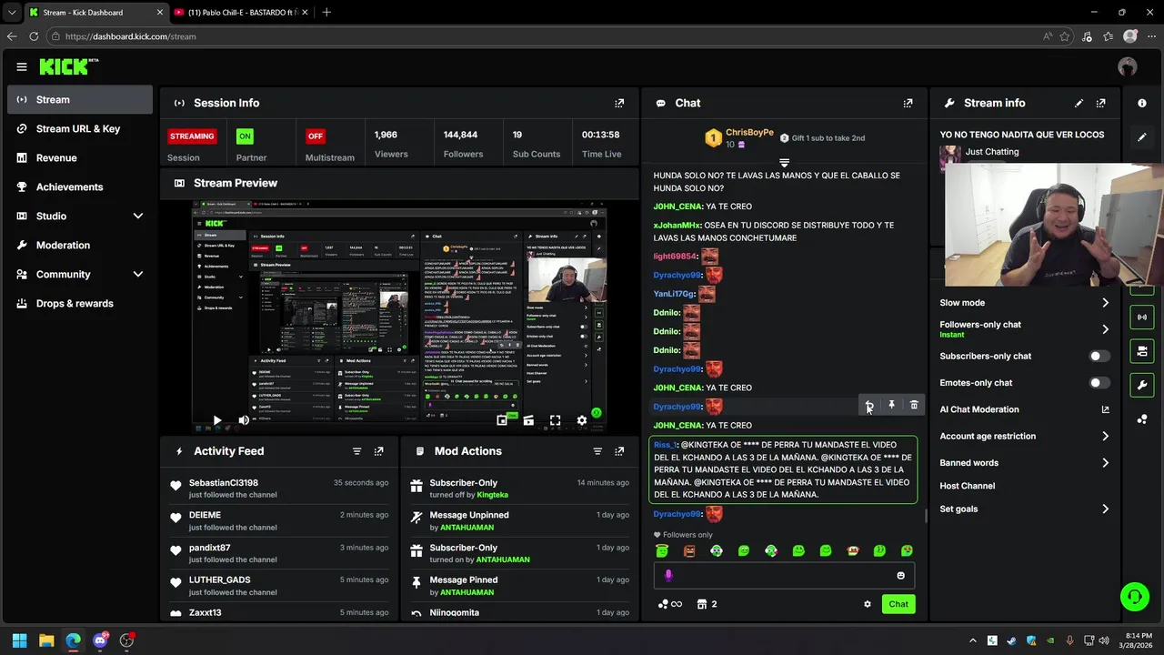Open the green support chat bubble
The width and height of the screenshot is (1164, 655).
pyautogui.click(x=1135, y=597)
